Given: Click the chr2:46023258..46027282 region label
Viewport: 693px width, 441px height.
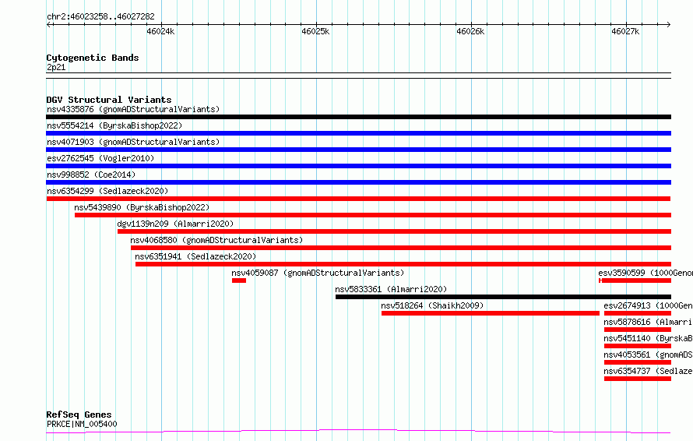Looking at the screenshot, I should (100, 17).
